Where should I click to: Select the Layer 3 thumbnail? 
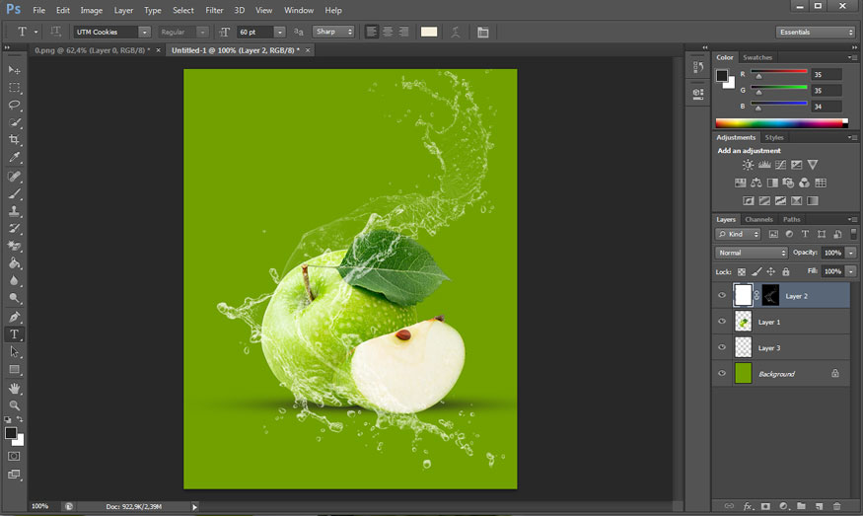point(743,347)
